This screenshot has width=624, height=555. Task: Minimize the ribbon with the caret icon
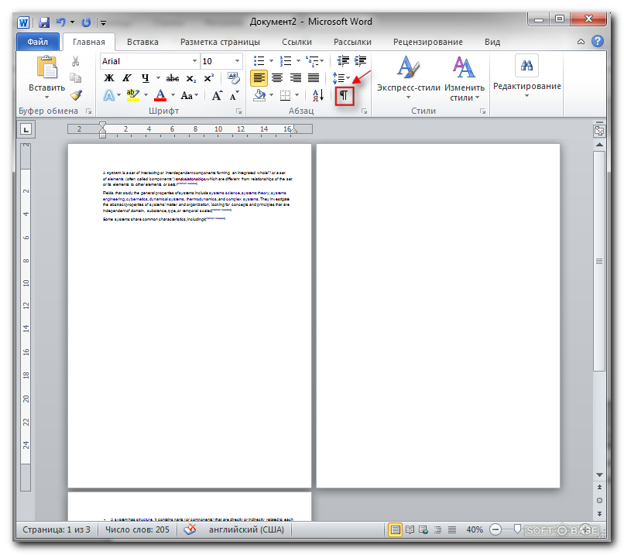(581, 42)
